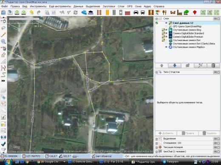
Task: Click the red diamond preset icon
Action: 195,13
